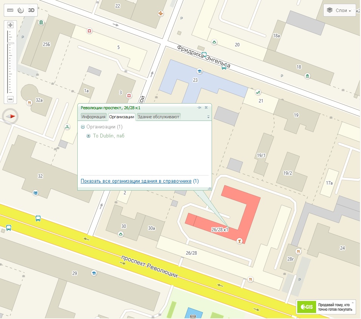This screenshot has width=361, height=319.
Task: Click the bus stop icon at map's left edge
Action: coord(9,227)
